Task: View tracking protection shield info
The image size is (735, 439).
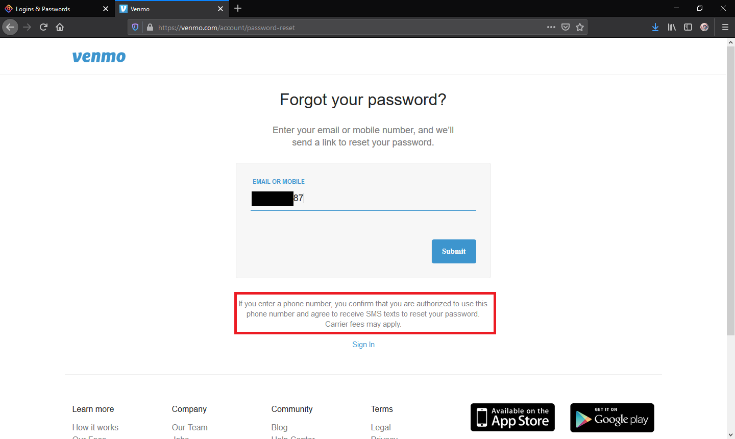Action: pyautogui.click(x=135, y=27)
